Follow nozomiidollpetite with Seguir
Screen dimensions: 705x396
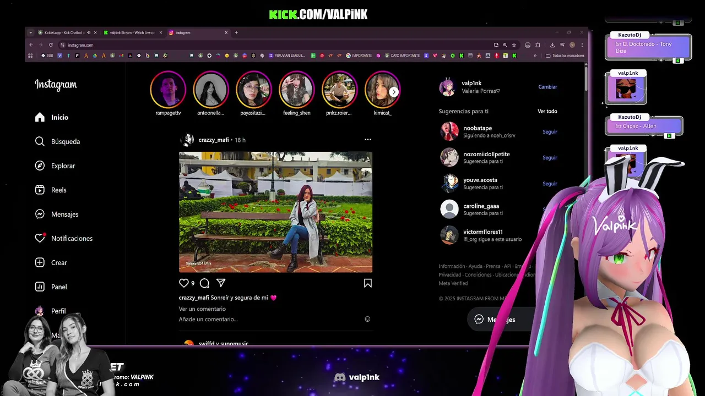click(550, 158)
